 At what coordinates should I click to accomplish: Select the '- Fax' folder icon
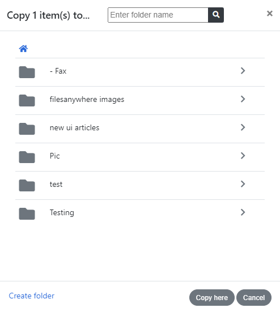click(27, 72)
